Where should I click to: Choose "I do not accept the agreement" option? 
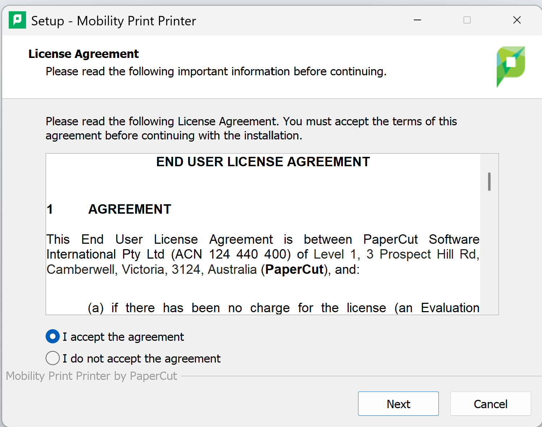53,358
